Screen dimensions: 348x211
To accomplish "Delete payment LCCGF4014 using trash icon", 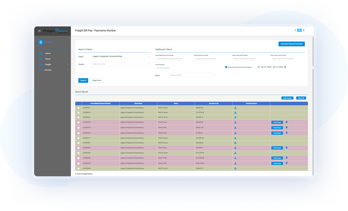I will click(287, 122).
